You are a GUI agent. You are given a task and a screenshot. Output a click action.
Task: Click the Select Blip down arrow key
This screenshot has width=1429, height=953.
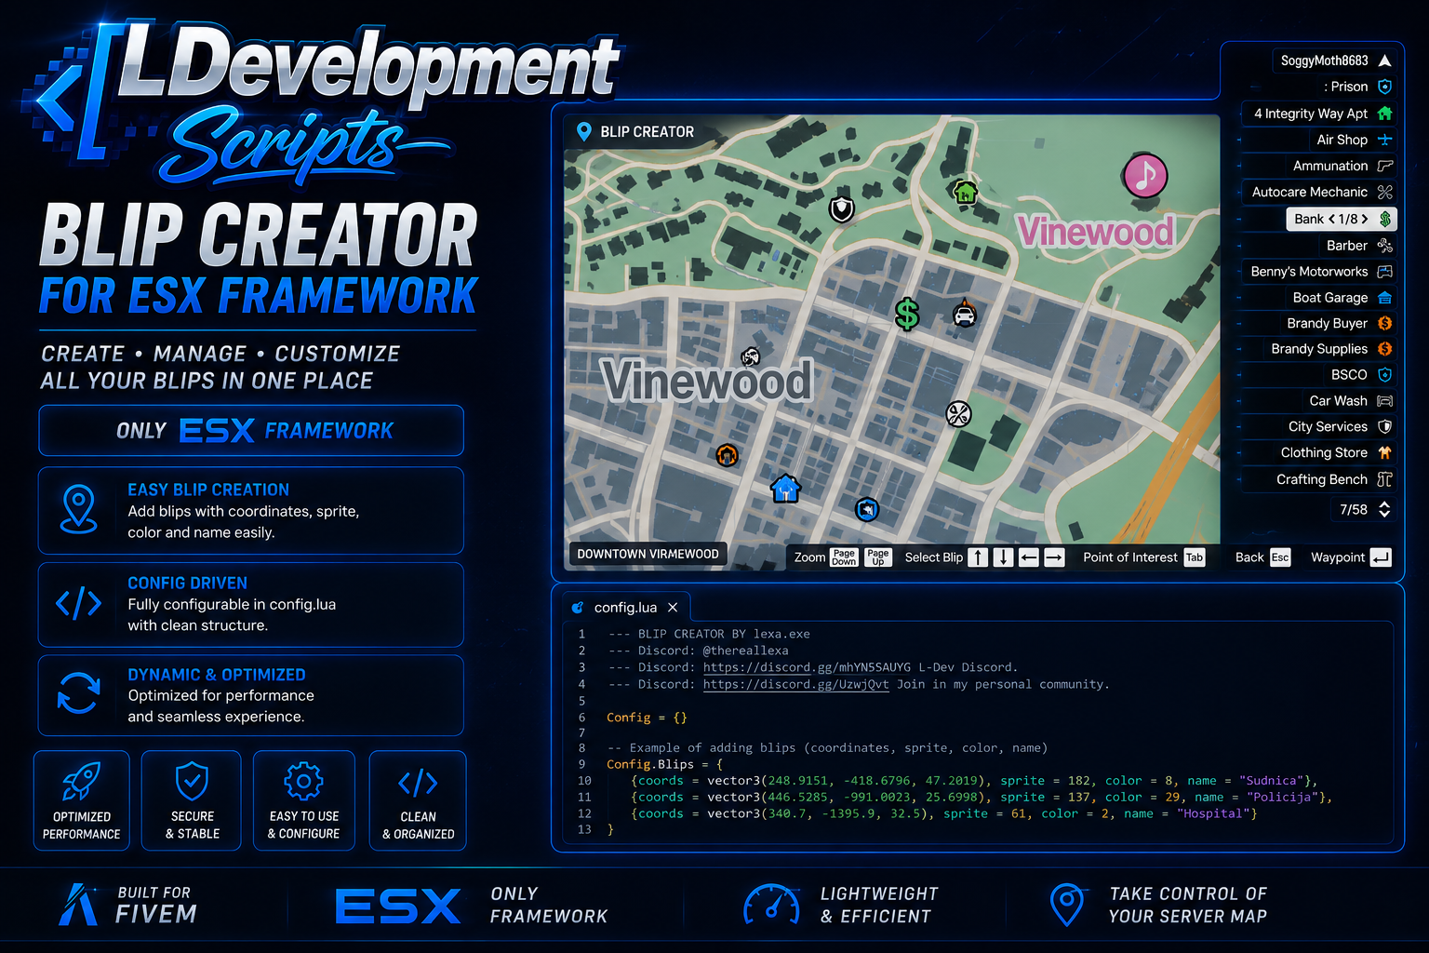pyautogui.click(x=1003, y=557)
